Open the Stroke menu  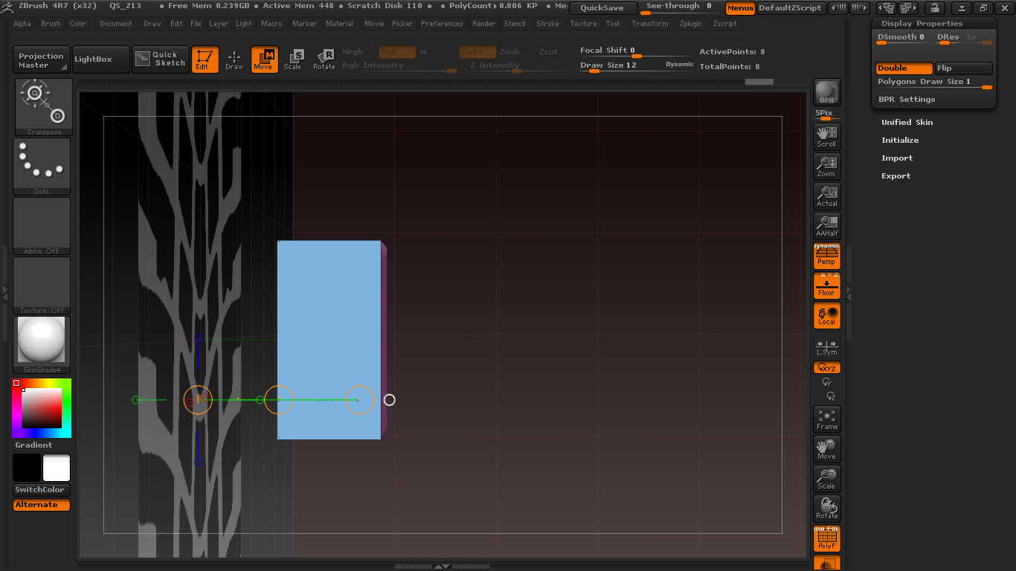(547, 24)
